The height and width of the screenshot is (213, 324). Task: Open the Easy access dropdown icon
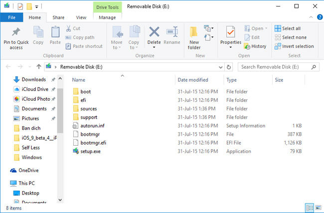[208, 37]
